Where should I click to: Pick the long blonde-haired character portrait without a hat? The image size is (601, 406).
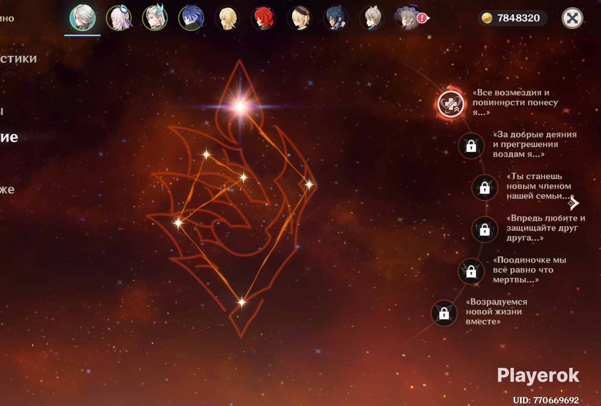coord(227,18)
